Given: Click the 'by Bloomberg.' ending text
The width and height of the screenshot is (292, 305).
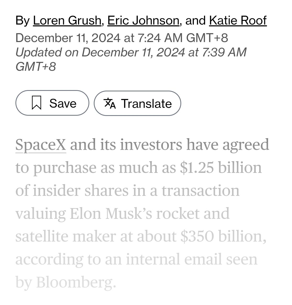Looking at the screenshot, I should 66,282.
